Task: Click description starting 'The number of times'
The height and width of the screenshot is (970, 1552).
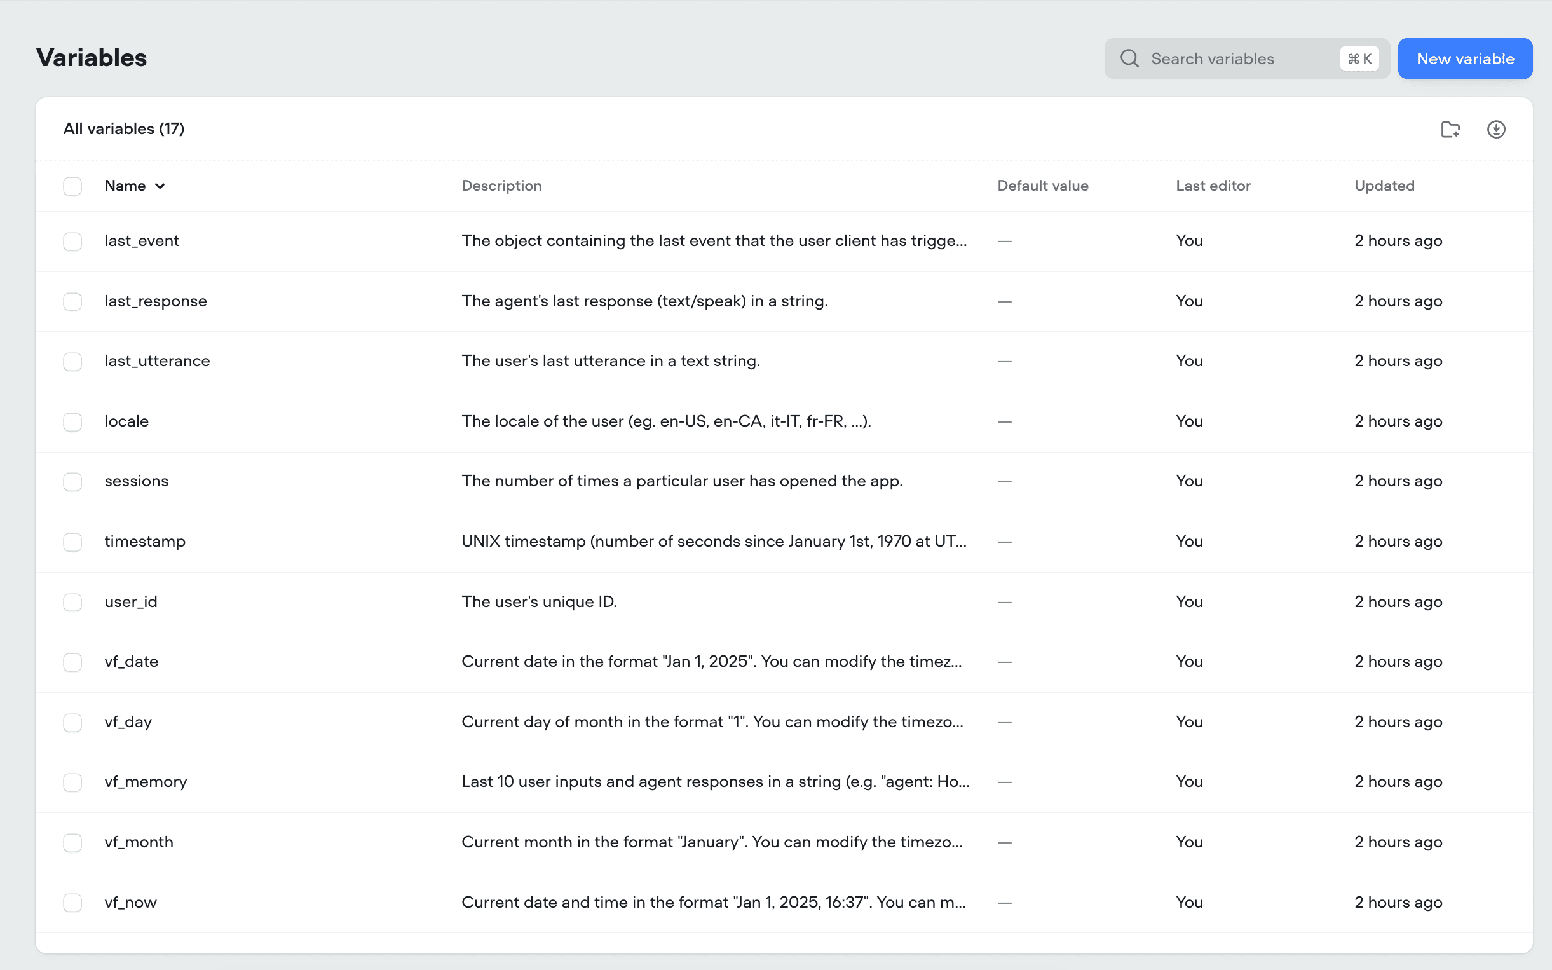Action: (683, 481)
